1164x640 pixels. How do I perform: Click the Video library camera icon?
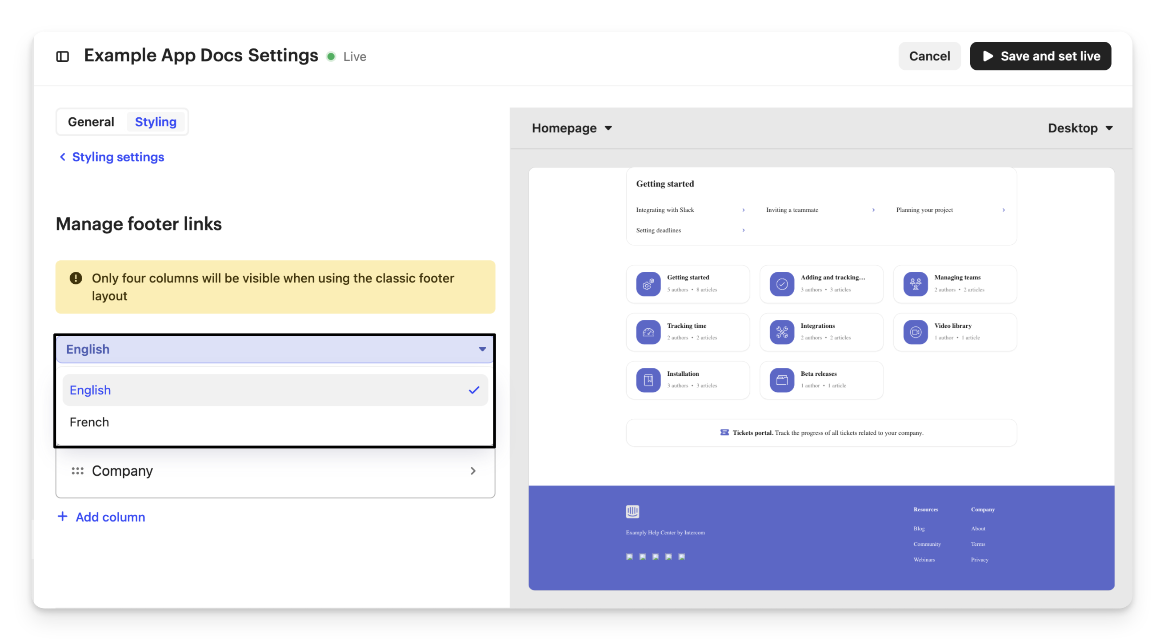[916, 332]
